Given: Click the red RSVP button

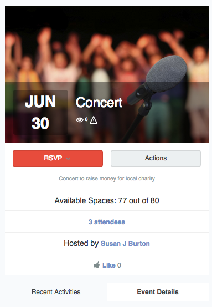Looking at the screenshot, I should [x=58, y=158].
